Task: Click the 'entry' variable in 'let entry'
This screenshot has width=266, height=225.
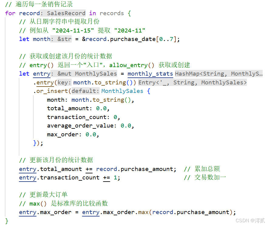Action: 42,74
